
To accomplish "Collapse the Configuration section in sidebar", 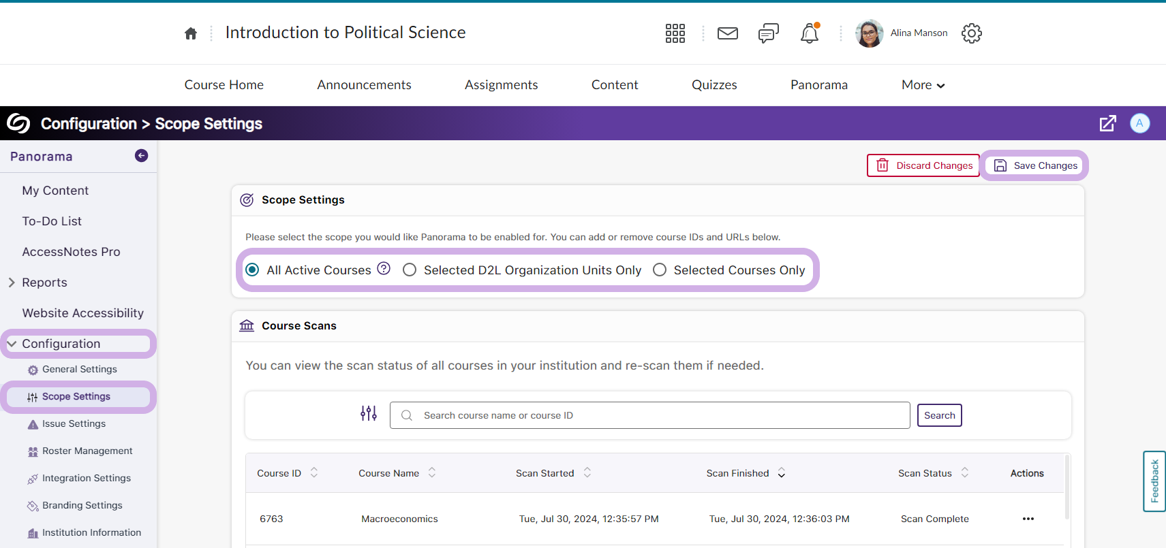I will (12, 344).
